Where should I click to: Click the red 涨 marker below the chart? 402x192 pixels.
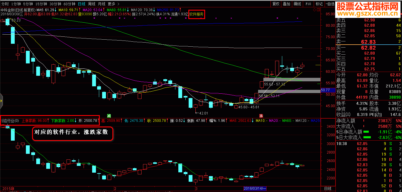point(261,115)
